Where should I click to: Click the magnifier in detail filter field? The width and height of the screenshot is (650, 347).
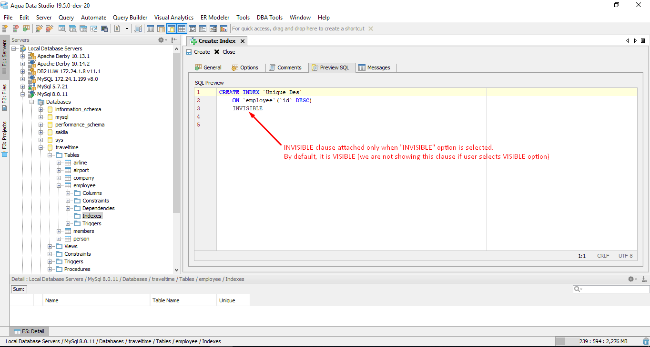[x=578, y=289]
